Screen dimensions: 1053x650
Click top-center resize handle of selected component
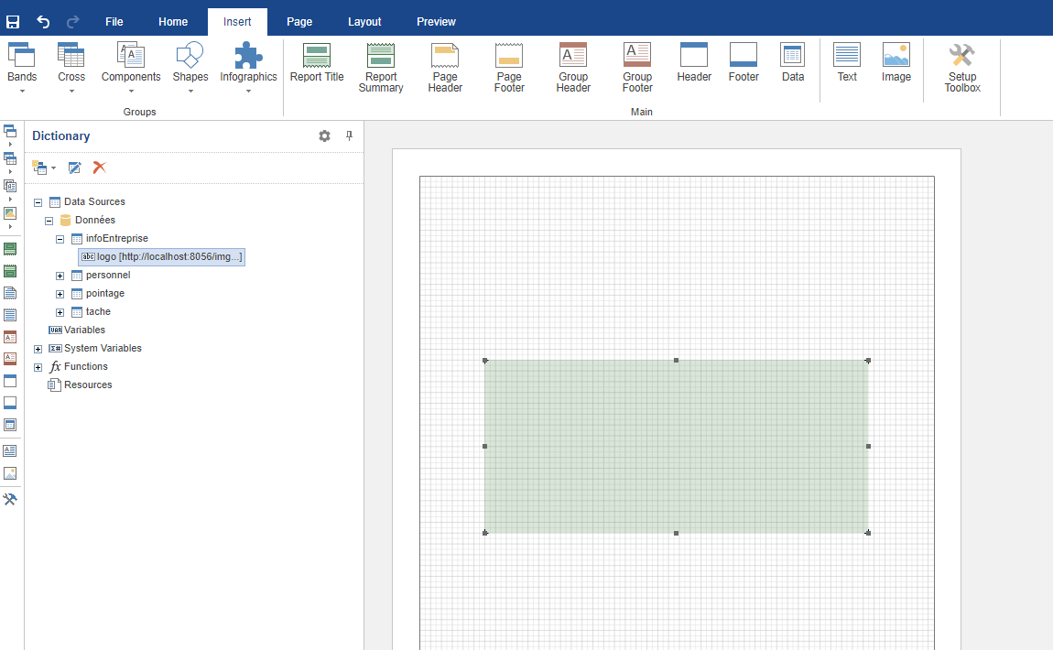tap(677, 361)
